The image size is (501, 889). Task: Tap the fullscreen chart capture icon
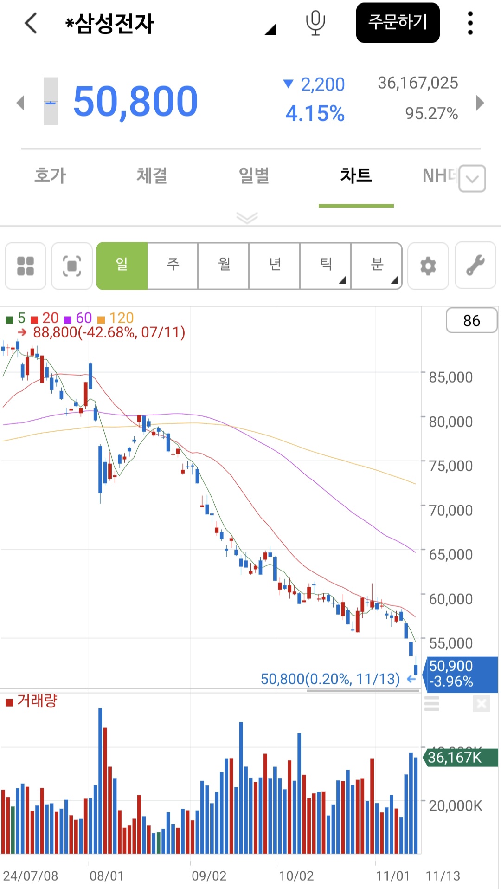tap(72, 266)
